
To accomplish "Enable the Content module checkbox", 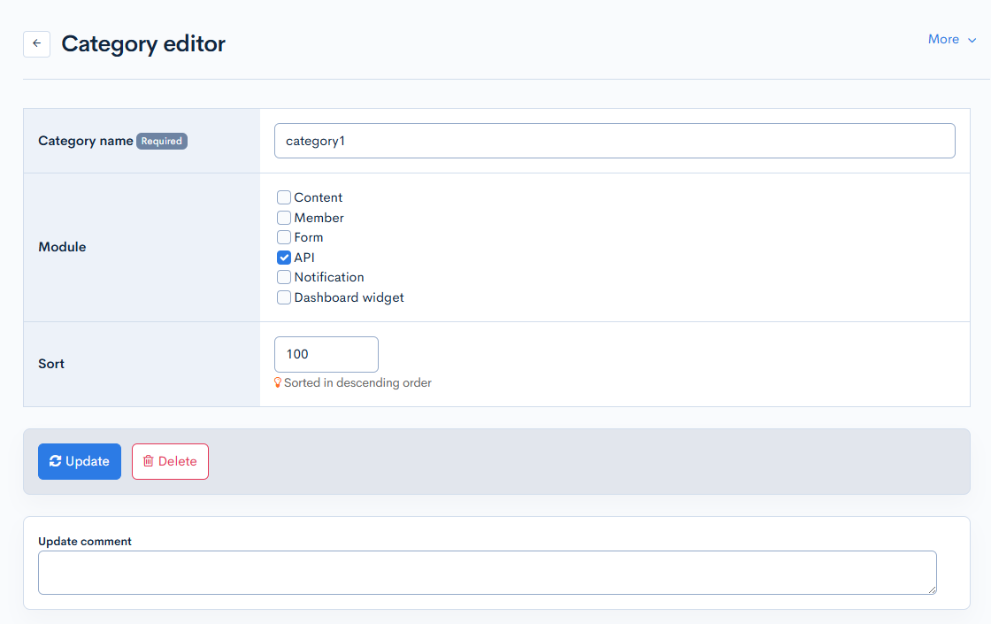I will 284,197.
